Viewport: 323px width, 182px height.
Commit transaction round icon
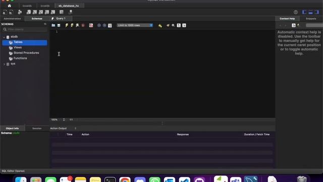pos(99,25)
